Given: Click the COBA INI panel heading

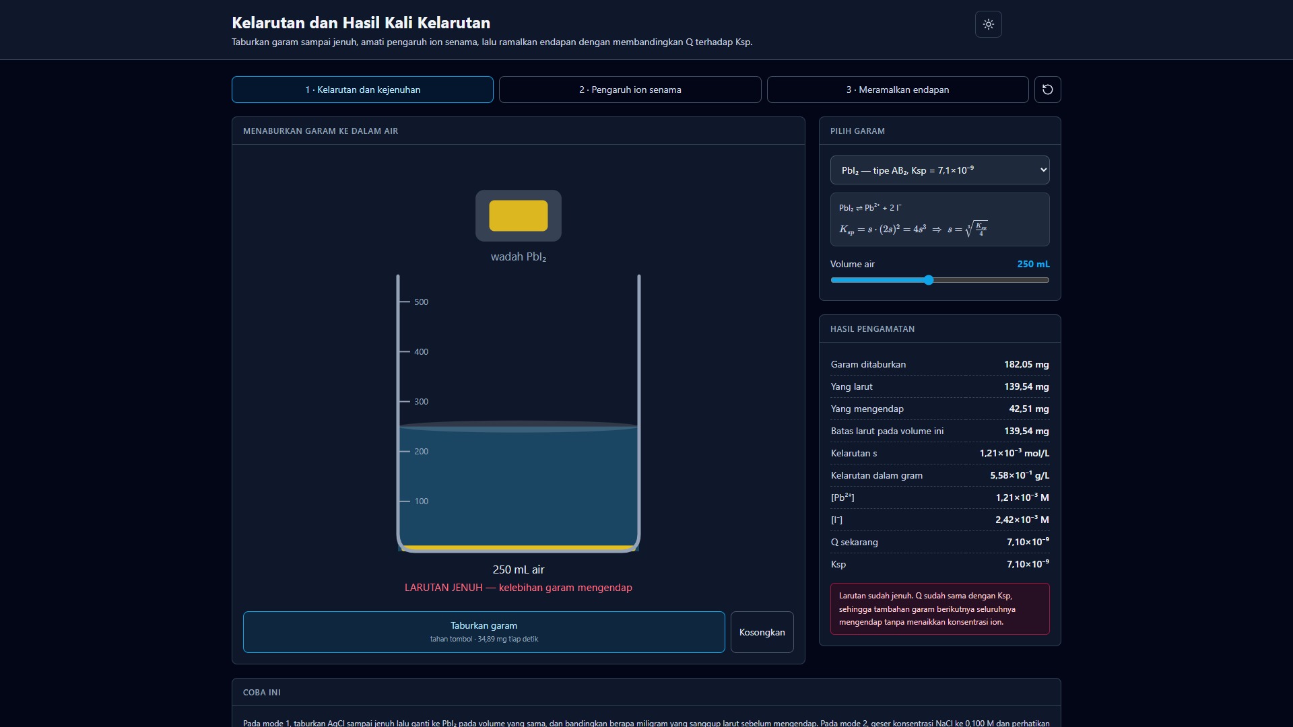Looking at the screenshot, I should coord(261,692).
